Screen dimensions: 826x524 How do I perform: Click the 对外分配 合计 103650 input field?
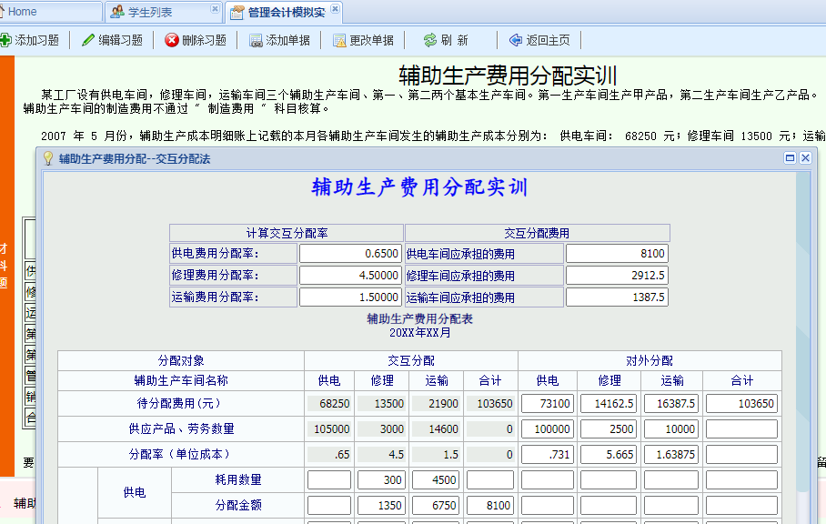click(741, 403)
